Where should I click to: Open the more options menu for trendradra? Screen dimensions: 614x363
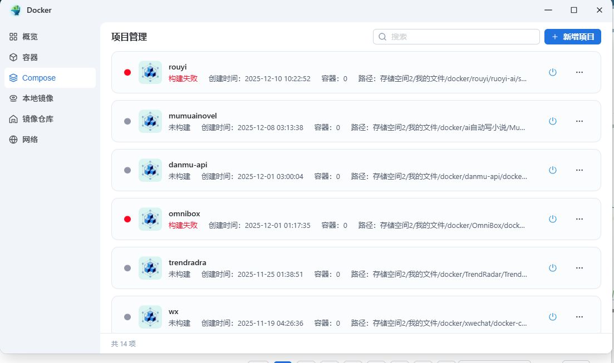coord(579,267)
